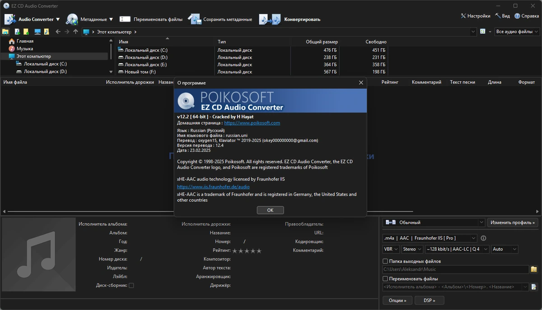Click the add folder icon with green plus
Image resolution: width=542 pixels, height=310 pixels.
(x=26, y=32)
